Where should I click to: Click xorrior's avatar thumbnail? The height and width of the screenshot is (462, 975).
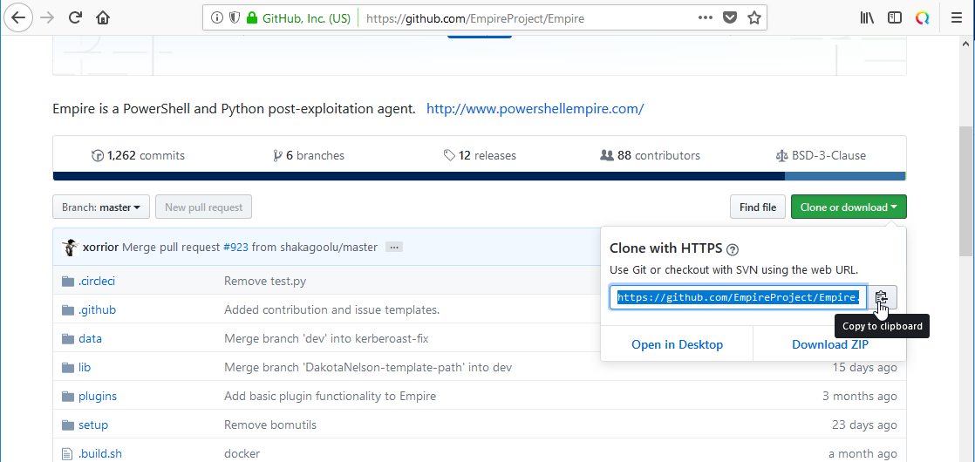71,247
